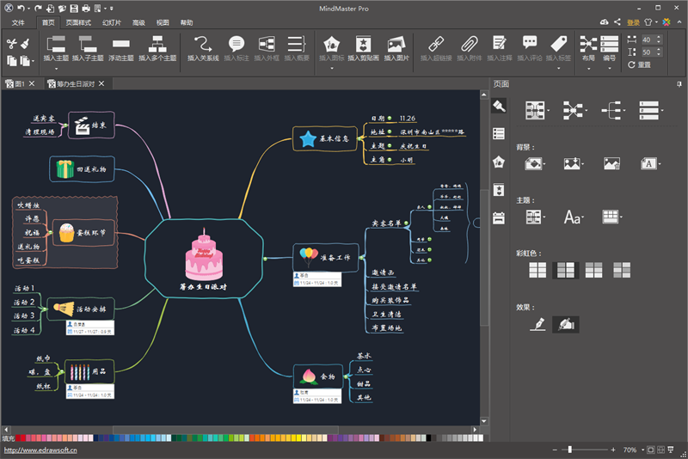Image resolution: width=688 pixels, height=459 pixels.
Task: Select the fourth rainbow color option
Action: (x=622, y=270)
